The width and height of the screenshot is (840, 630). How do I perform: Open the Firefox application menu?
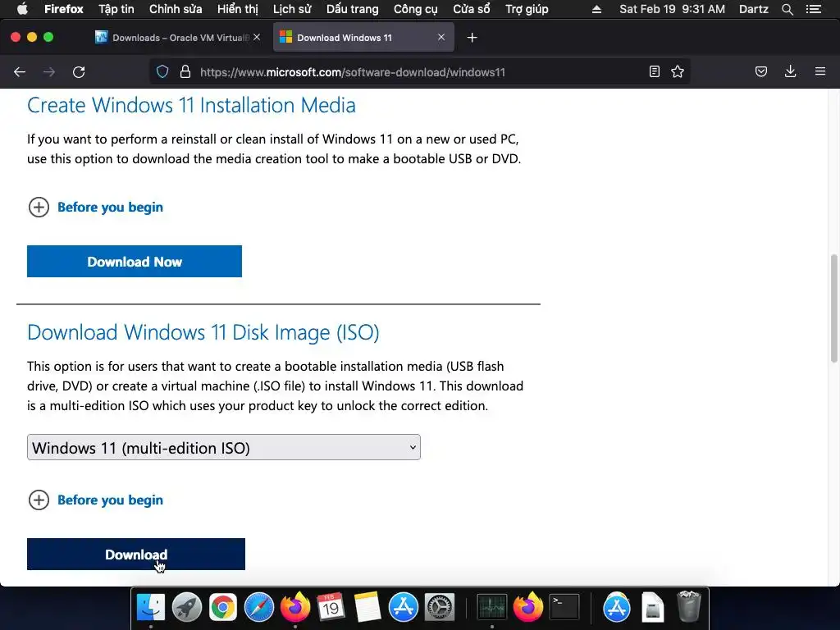(x=64, y=9)
